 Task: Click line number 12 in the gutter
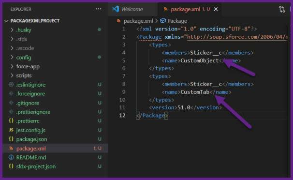click(x=122, y=115)
